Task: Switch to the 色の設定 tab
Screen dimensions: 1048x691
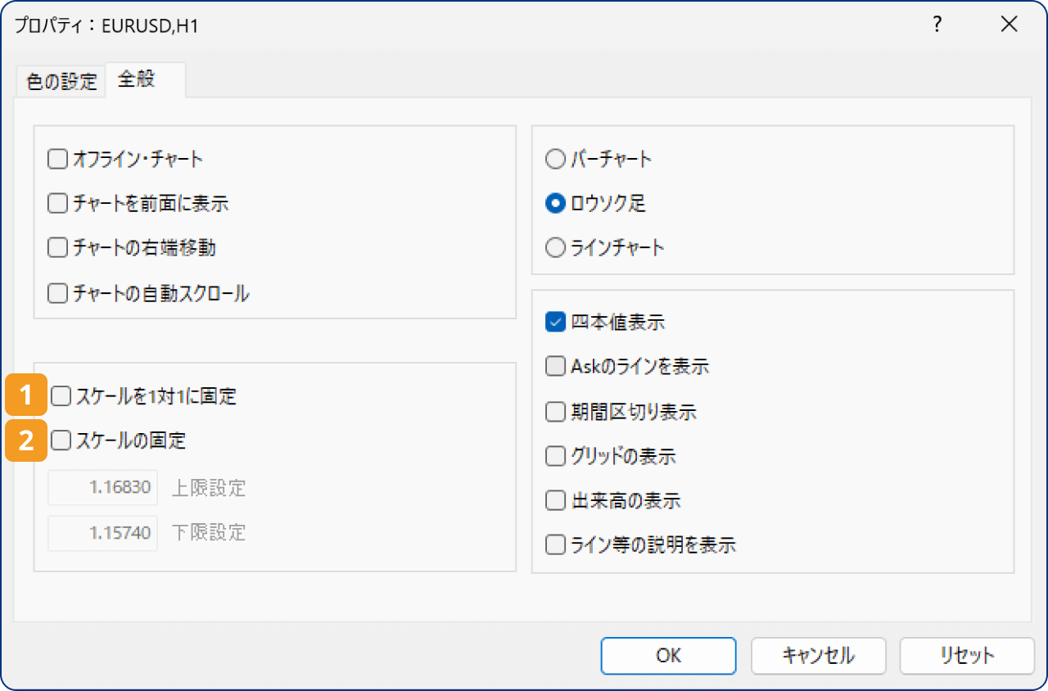Action: tap(60, 79)
